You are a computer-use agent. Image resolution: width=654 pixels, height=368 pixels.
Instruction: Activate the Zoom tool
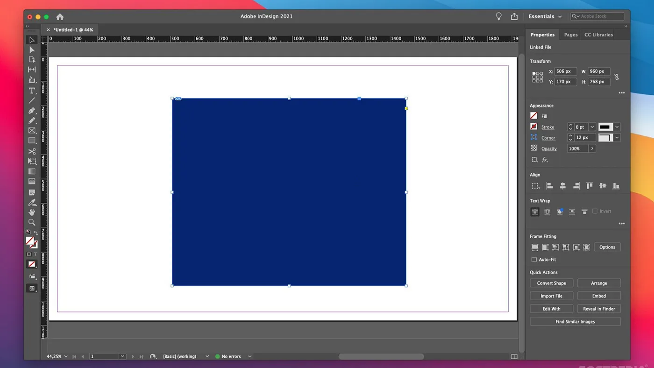(x=32, y=223)
